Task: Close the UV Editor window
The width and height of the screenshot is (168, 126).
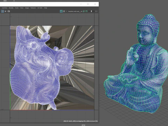Action: click(95, 4)
